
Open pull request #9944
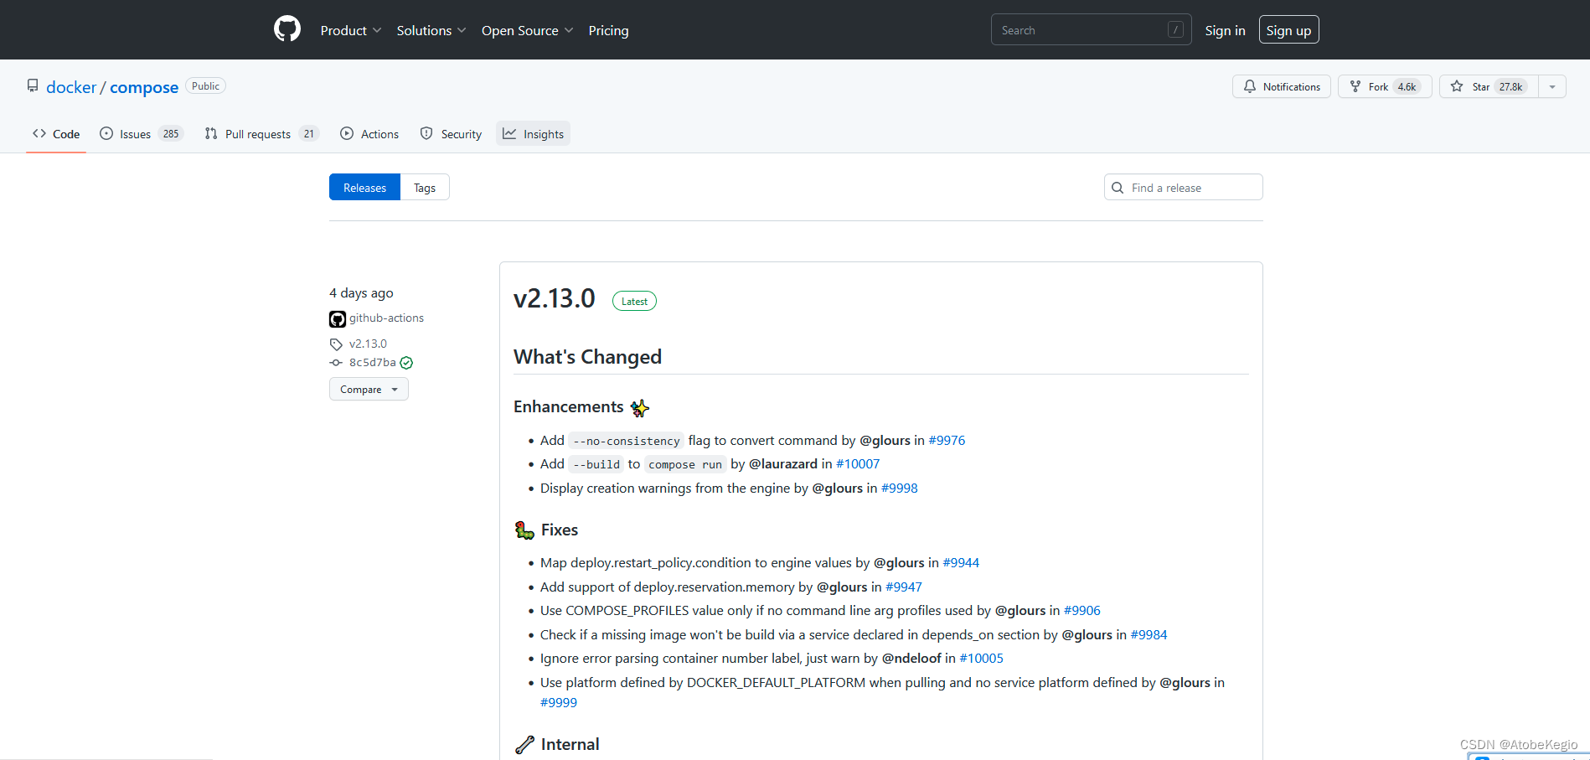point(961,562)
